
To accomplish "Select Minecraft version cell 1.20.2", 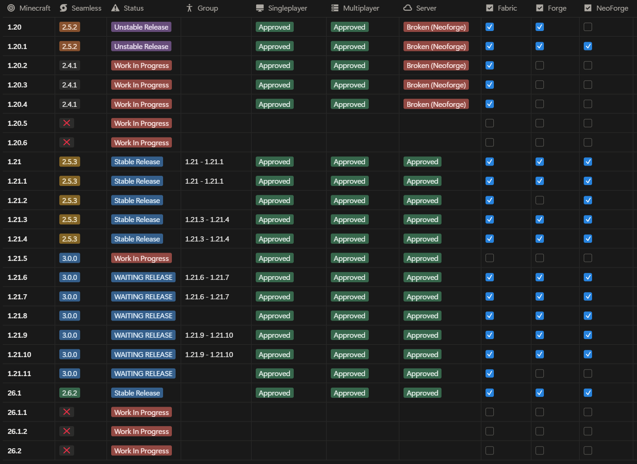I will click(x=29, y=65).
